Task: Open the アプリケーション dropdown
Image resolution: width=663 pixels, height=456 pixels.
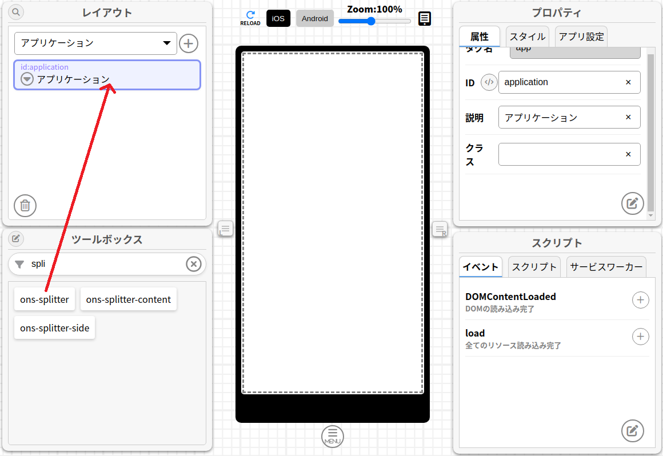Action: pyautogui.click(x=95, y=43)
